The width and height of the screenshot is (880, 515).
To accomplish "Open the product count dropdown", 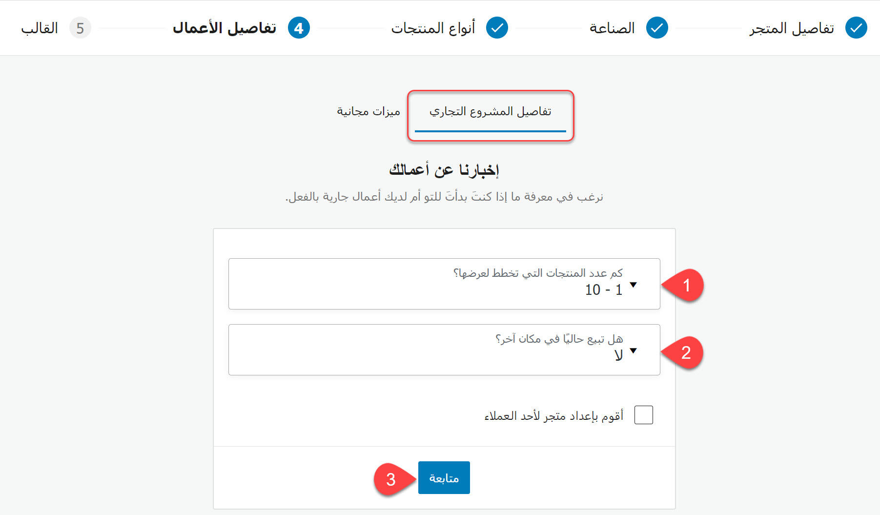I will (444, 284).
